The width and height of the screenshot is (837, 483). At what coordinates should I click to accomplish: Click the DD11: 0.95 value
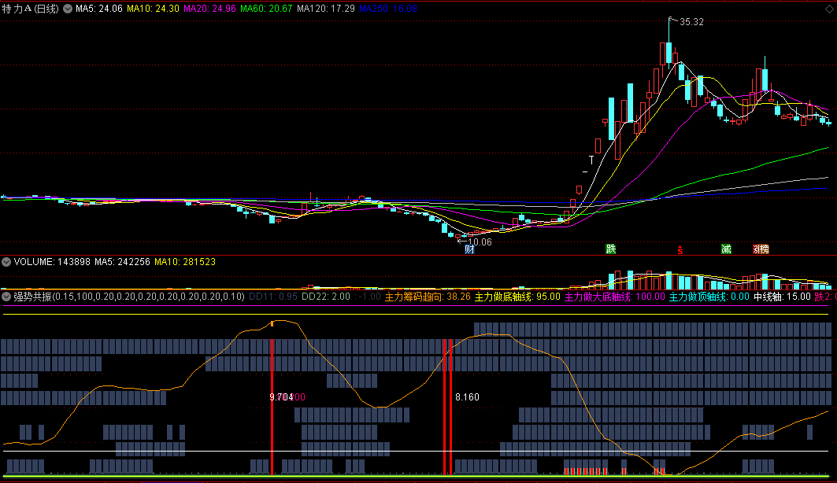pos(272,297)
